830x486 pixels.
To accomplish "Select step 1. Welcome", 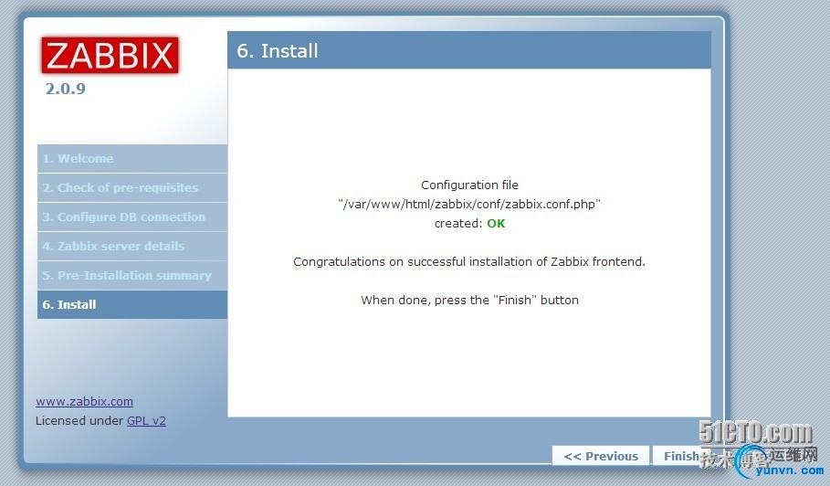I will (x=132, y=158).
